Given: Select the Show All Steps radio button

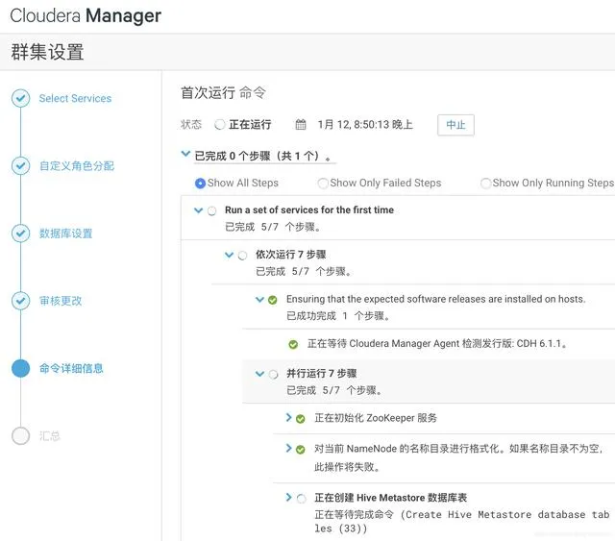Looking at the screenshot, I should 200,184.
